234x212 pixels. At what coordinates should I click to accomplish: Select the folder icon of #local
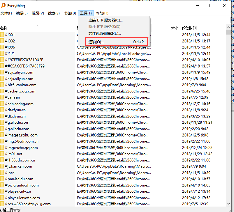[x=2, y=173]
